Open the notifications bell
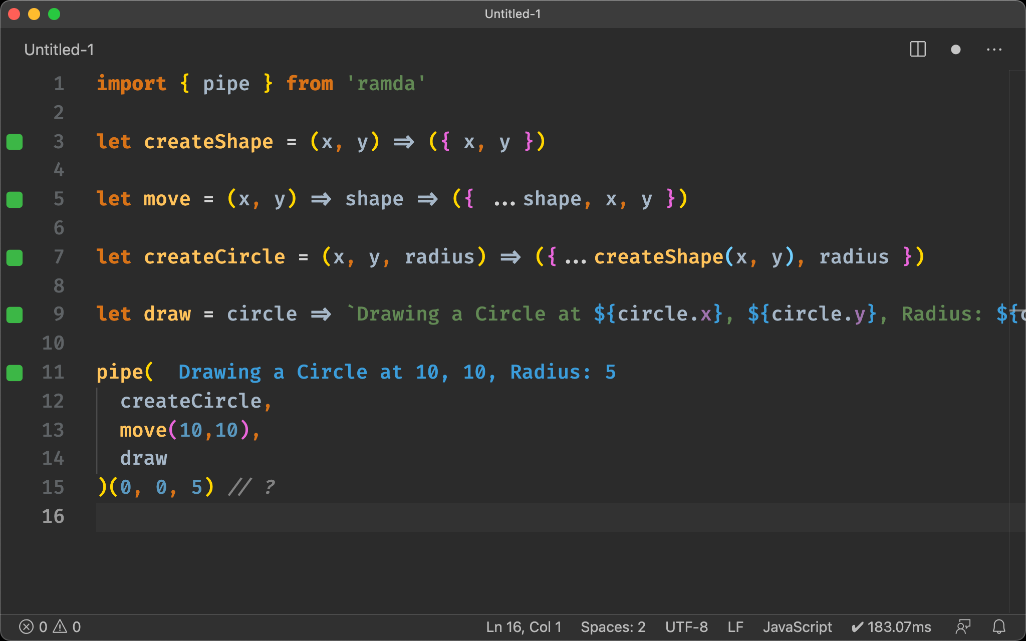The image size is (1026, 641). pyautogui.click(x=999, y=626)
